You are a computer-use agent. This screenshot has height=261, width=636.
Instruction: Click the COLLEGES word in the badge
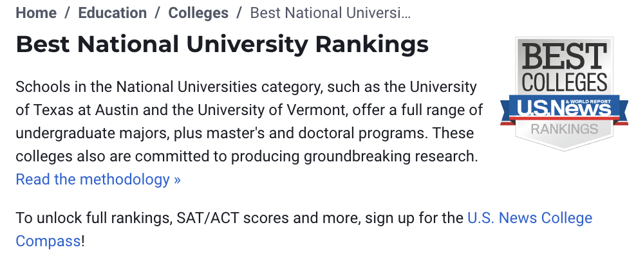tap(564, 82)
